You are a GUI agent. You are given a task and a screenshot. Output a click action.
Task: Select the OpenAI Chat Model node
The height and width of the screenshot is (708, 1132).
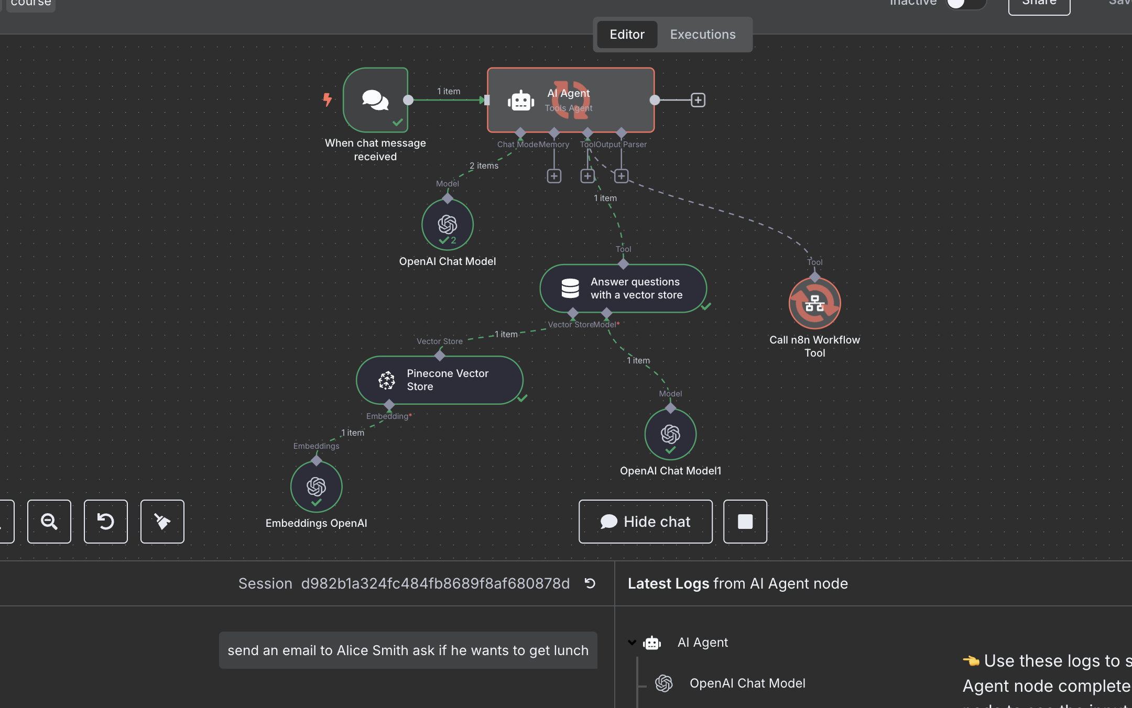click(447, 224)
